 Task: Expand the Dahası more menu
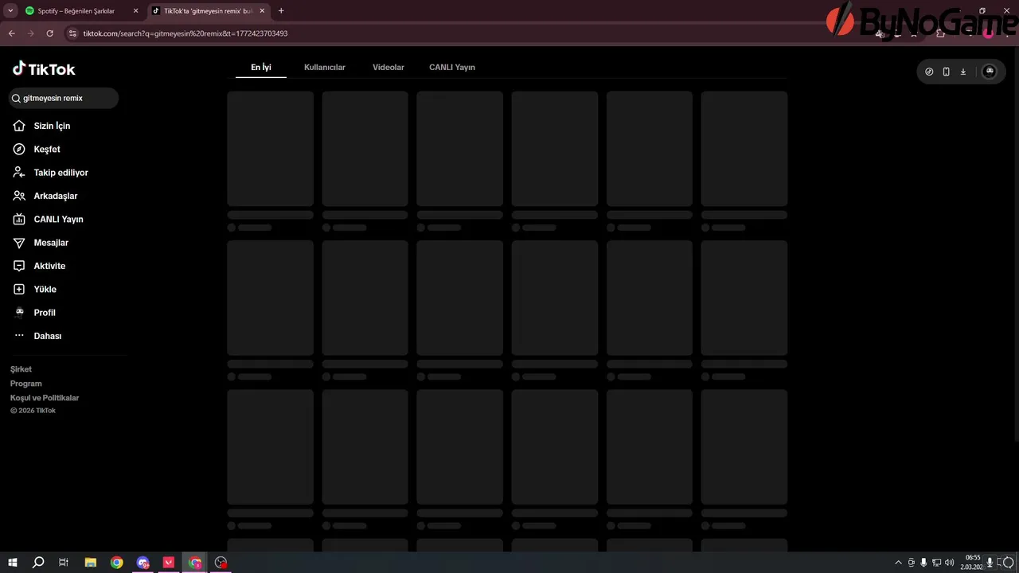click(37, 336)
